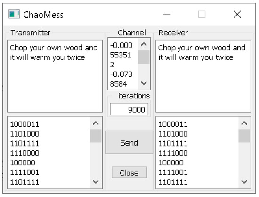This screenshot has width=259, height=197.
Task: Click the Channel list scrollbar thumb
Action: click(x=144, y=57)
